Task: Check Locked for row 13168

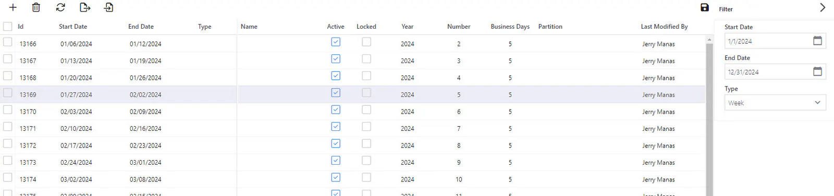Action: pyautogui.click(x=366, y=76)
